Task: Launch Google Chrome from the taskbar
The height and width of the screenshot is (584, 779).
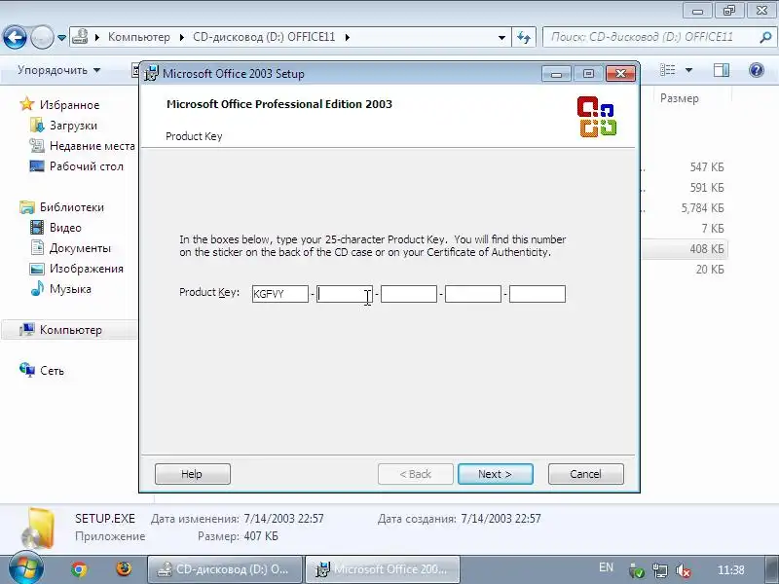Action: coord(79,569)
